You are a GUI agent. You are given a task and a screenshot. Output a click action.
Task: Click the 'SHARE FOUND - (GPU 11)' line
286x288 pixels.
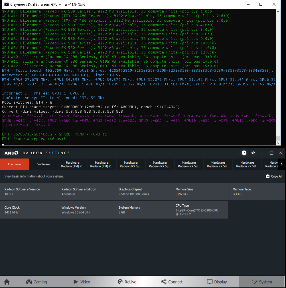coord(55,134)
